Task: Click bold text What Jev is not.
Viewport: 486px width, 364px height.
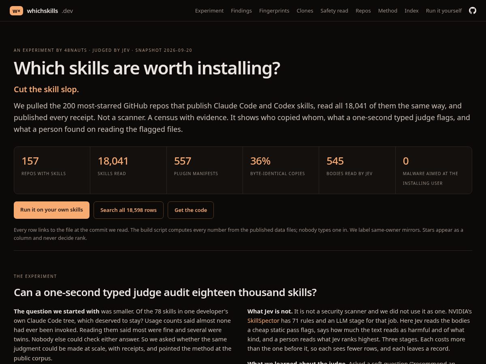Action: 270,311
